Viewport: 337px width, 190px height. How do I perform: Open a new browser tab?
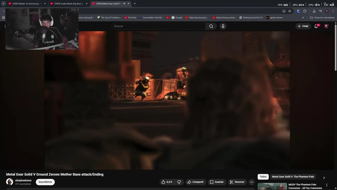click(x=135, y=4)
